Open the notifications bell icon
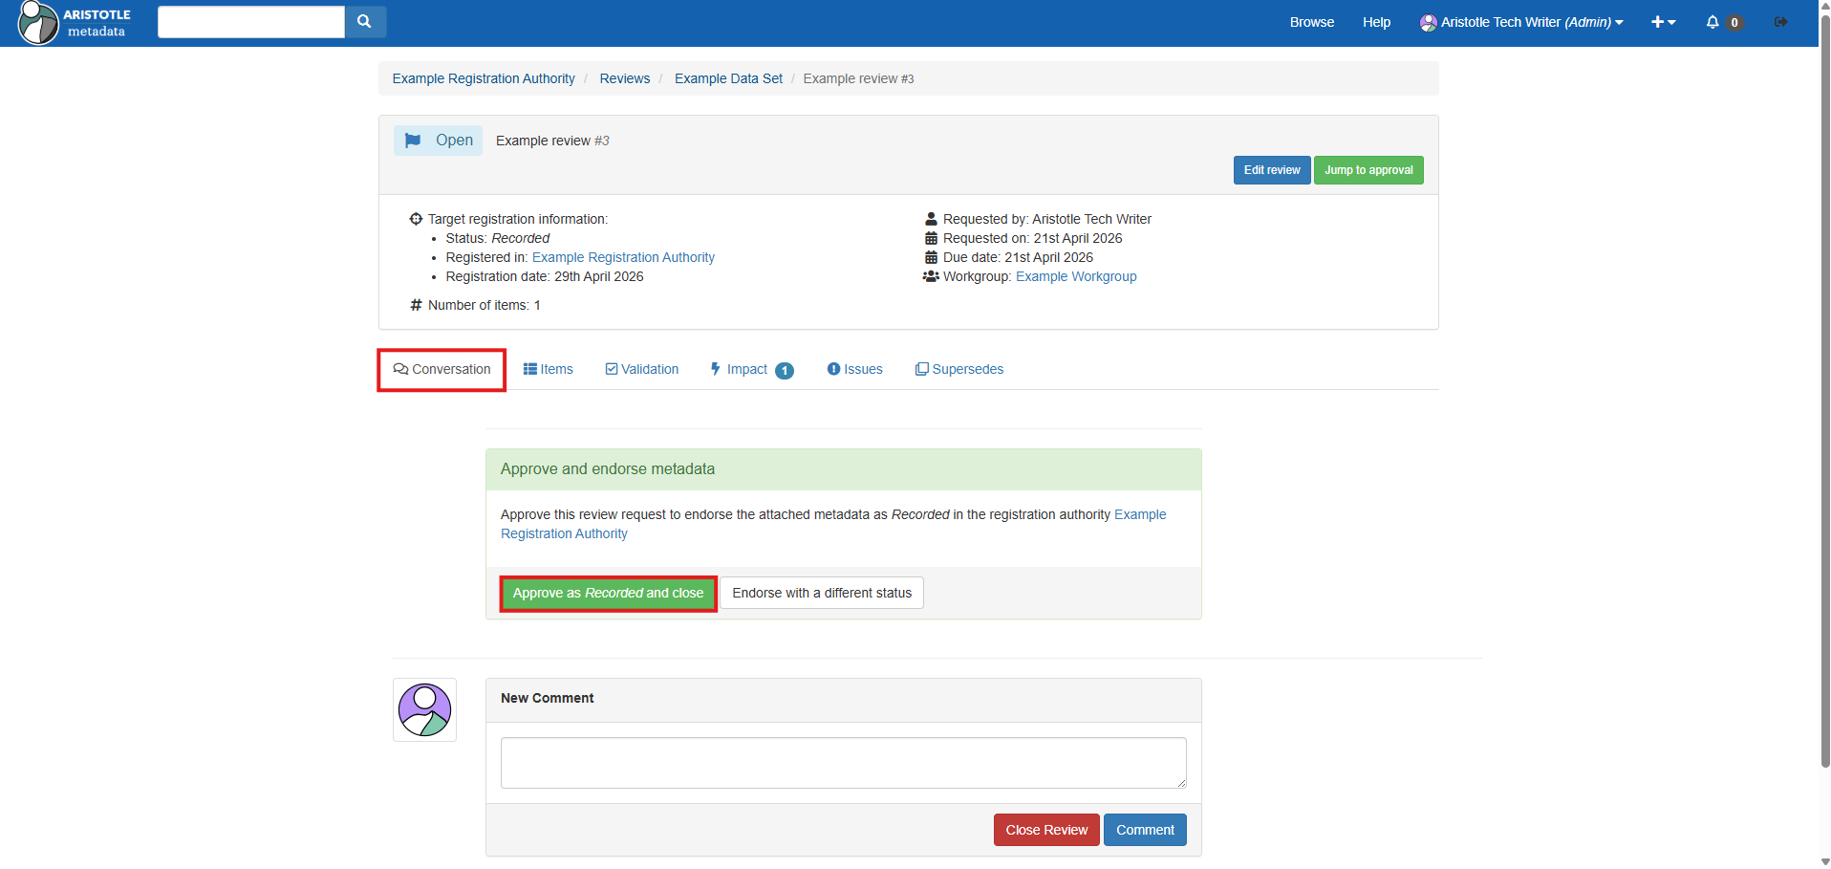Image resolution: width=1831 pixels, height=869 pixels. coord(1712,22)
